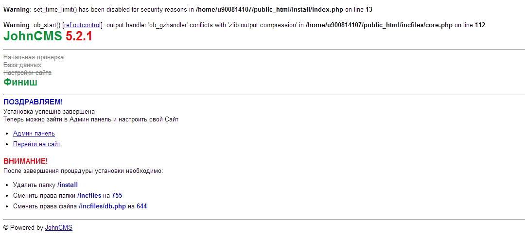Click the 755 permission value

point(117,196)
